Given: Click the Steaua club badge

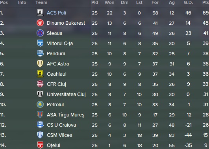Looking at the screenshot, I should pyautogui.click(x=40, y=33).
